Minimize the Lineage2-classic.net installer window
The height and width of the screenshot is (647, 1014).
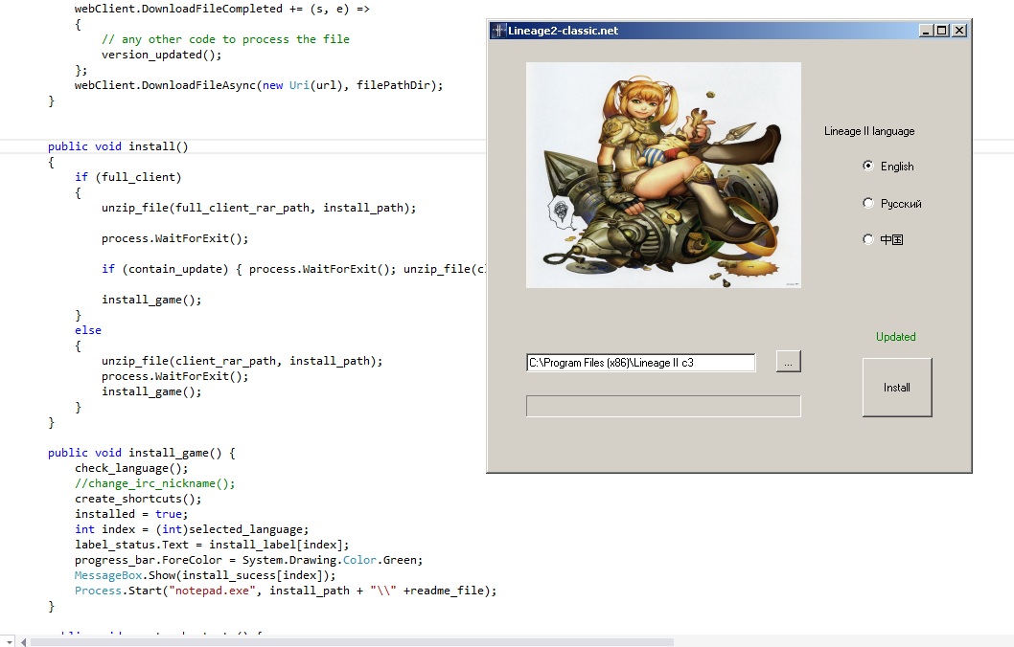pyautogui.click(x=926, y=31)
